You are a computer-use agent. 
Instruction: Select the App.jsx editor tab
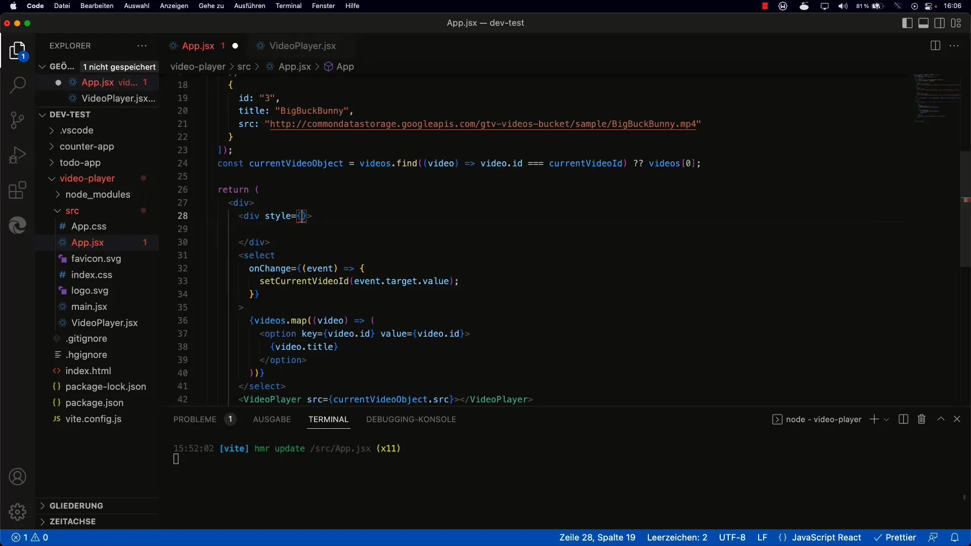coord(198,45)
